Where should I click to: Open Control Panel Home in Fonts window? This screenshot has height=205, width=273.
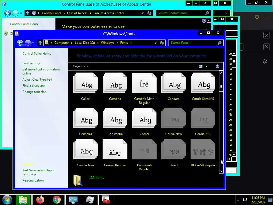pos(37,54)
